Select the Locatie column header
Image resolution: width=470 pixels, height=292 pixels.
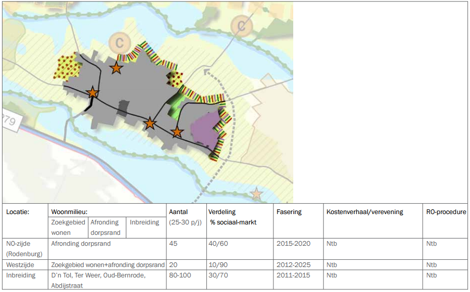(18, 212)
